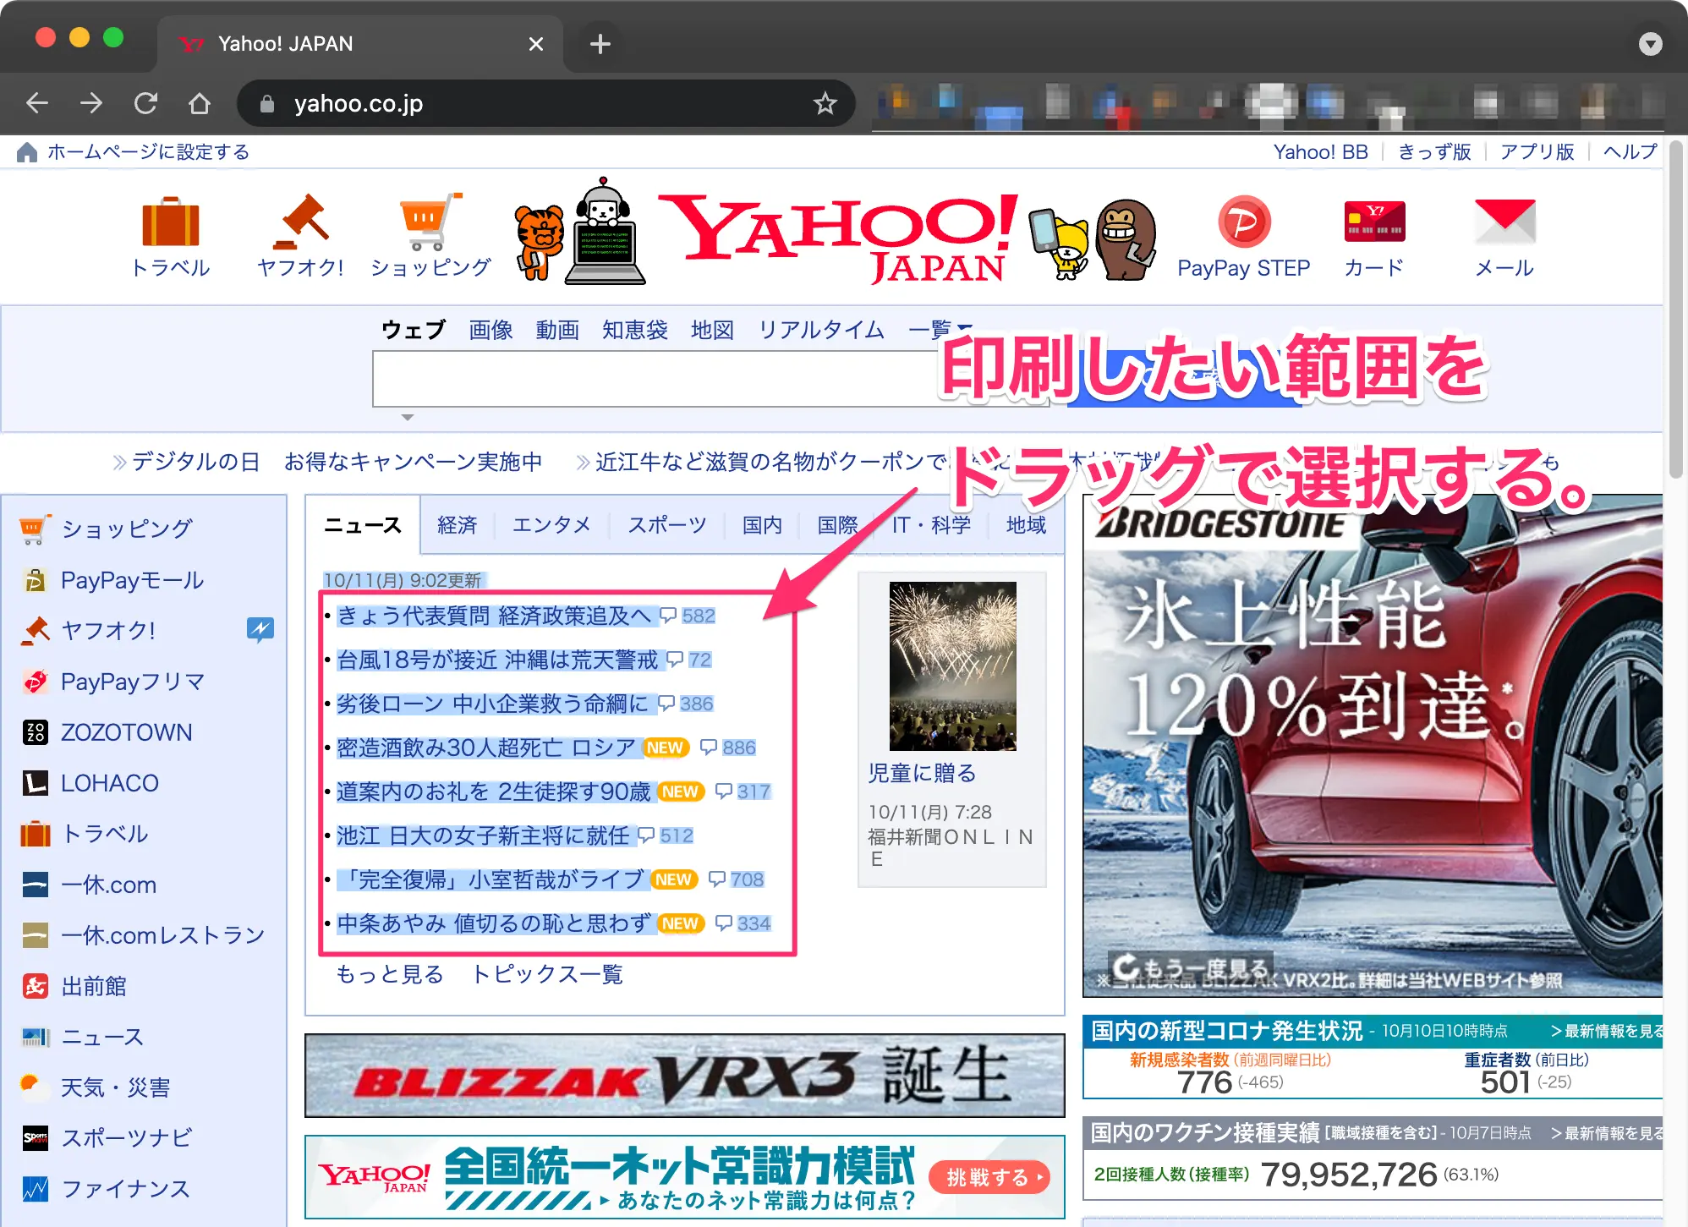
Task: Open comment count 582 of first headline
Action: pos(699,616)
